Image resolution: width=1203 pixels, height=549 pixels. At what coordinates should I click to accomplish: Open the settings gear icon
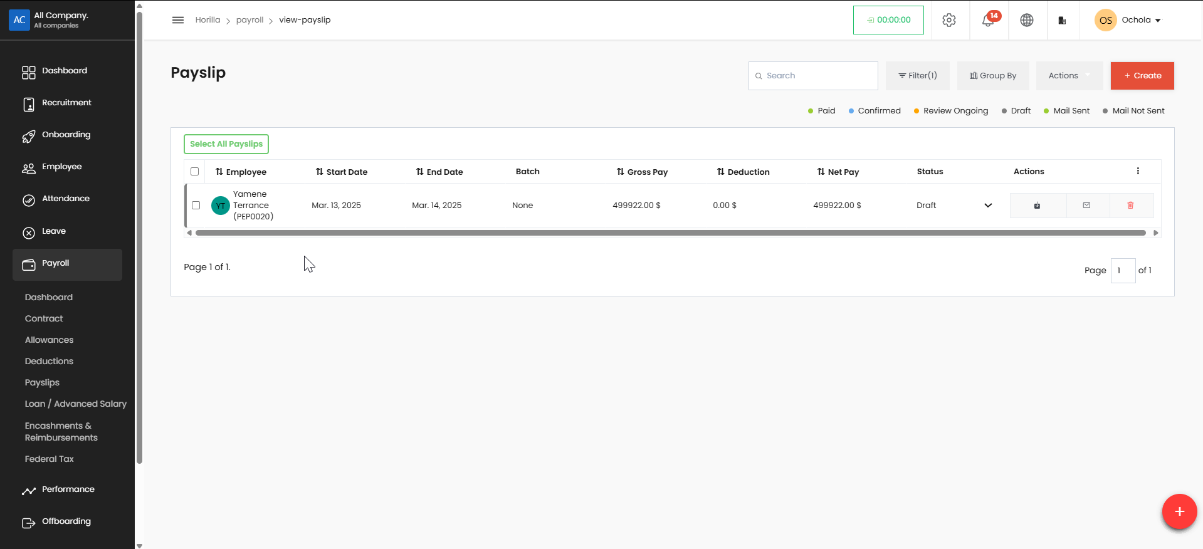click(x=949, y=20)
